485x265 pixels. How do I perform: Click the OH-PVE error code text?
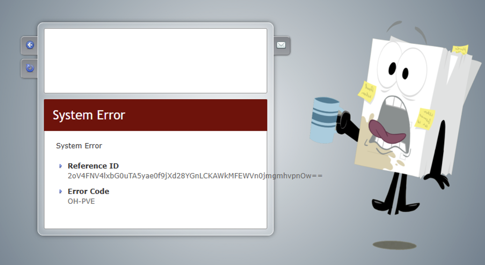pos(81,201)
